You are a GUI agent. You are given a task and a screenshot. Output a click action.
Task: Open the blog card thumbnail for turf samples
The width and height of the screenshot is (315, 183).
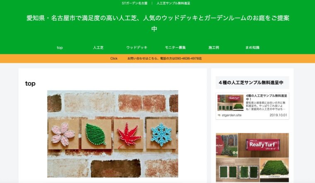(230, 102)
